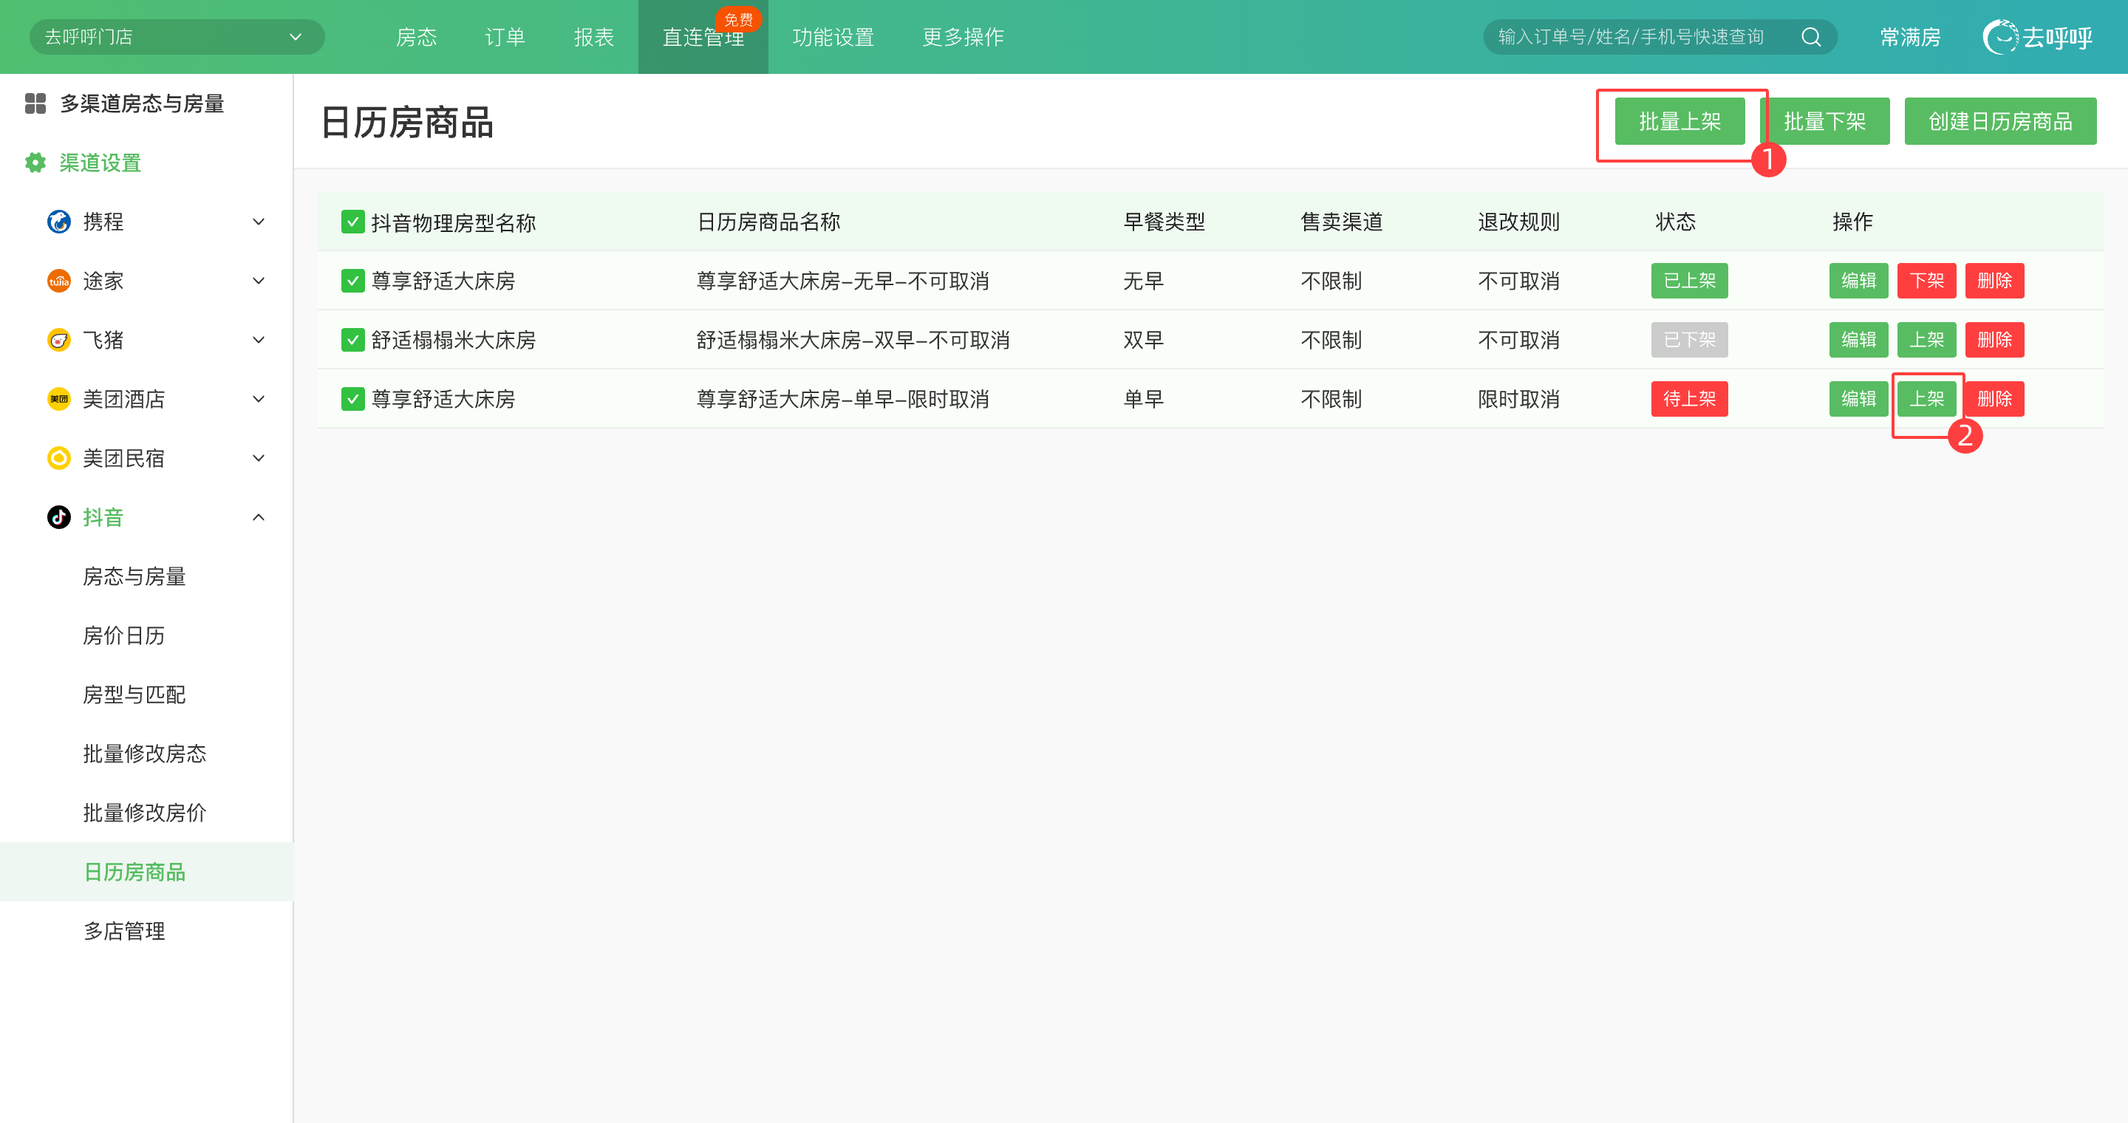This screenshot has width=2128, height=1123.
Task: Uncheck the first 尊享舒适大床房 row checkbox
Action: click(x=352, y=281)
